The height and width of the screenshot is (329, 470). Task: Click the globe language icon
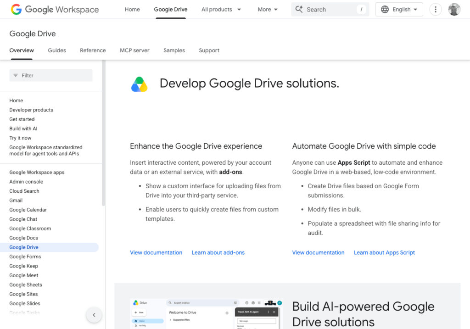385,9
